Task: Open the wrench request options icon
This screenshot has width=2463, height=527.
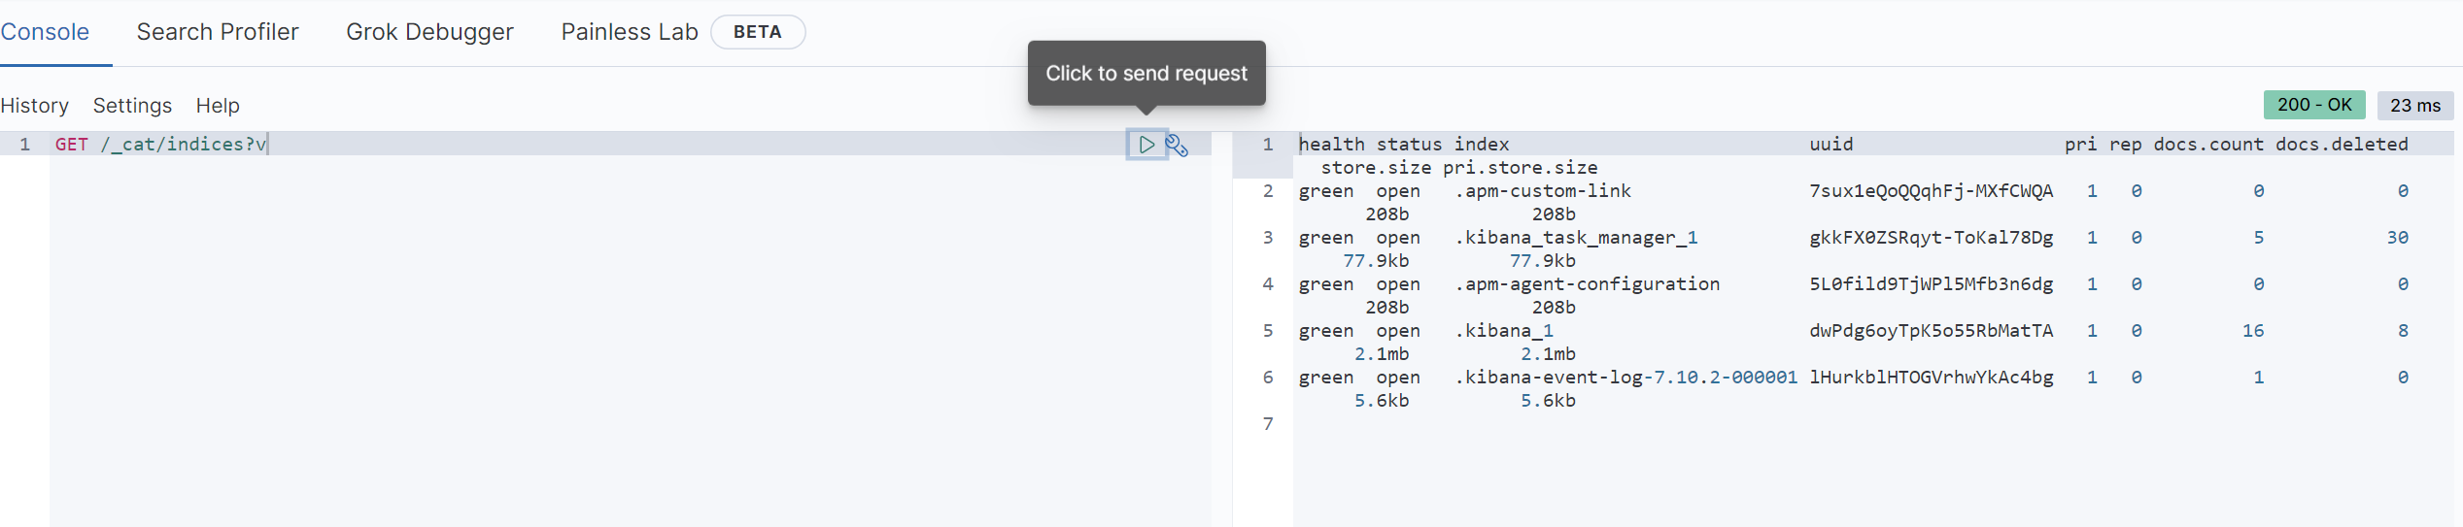Action: coord(1177,145)
